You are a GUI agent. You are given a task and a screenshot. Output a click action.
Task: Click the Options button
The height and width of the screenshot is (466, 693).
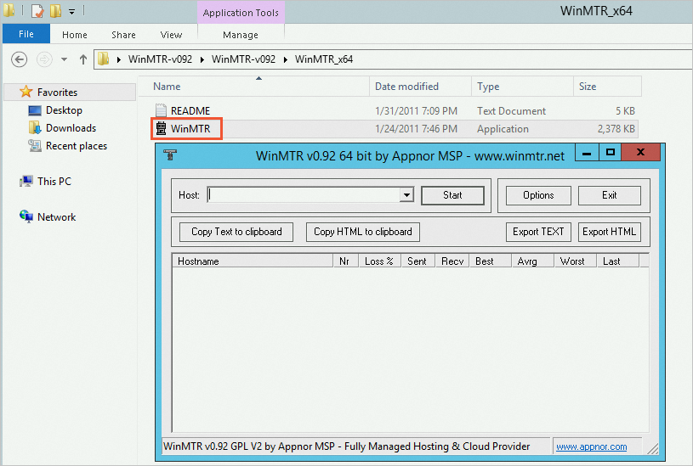coord(538,195)
